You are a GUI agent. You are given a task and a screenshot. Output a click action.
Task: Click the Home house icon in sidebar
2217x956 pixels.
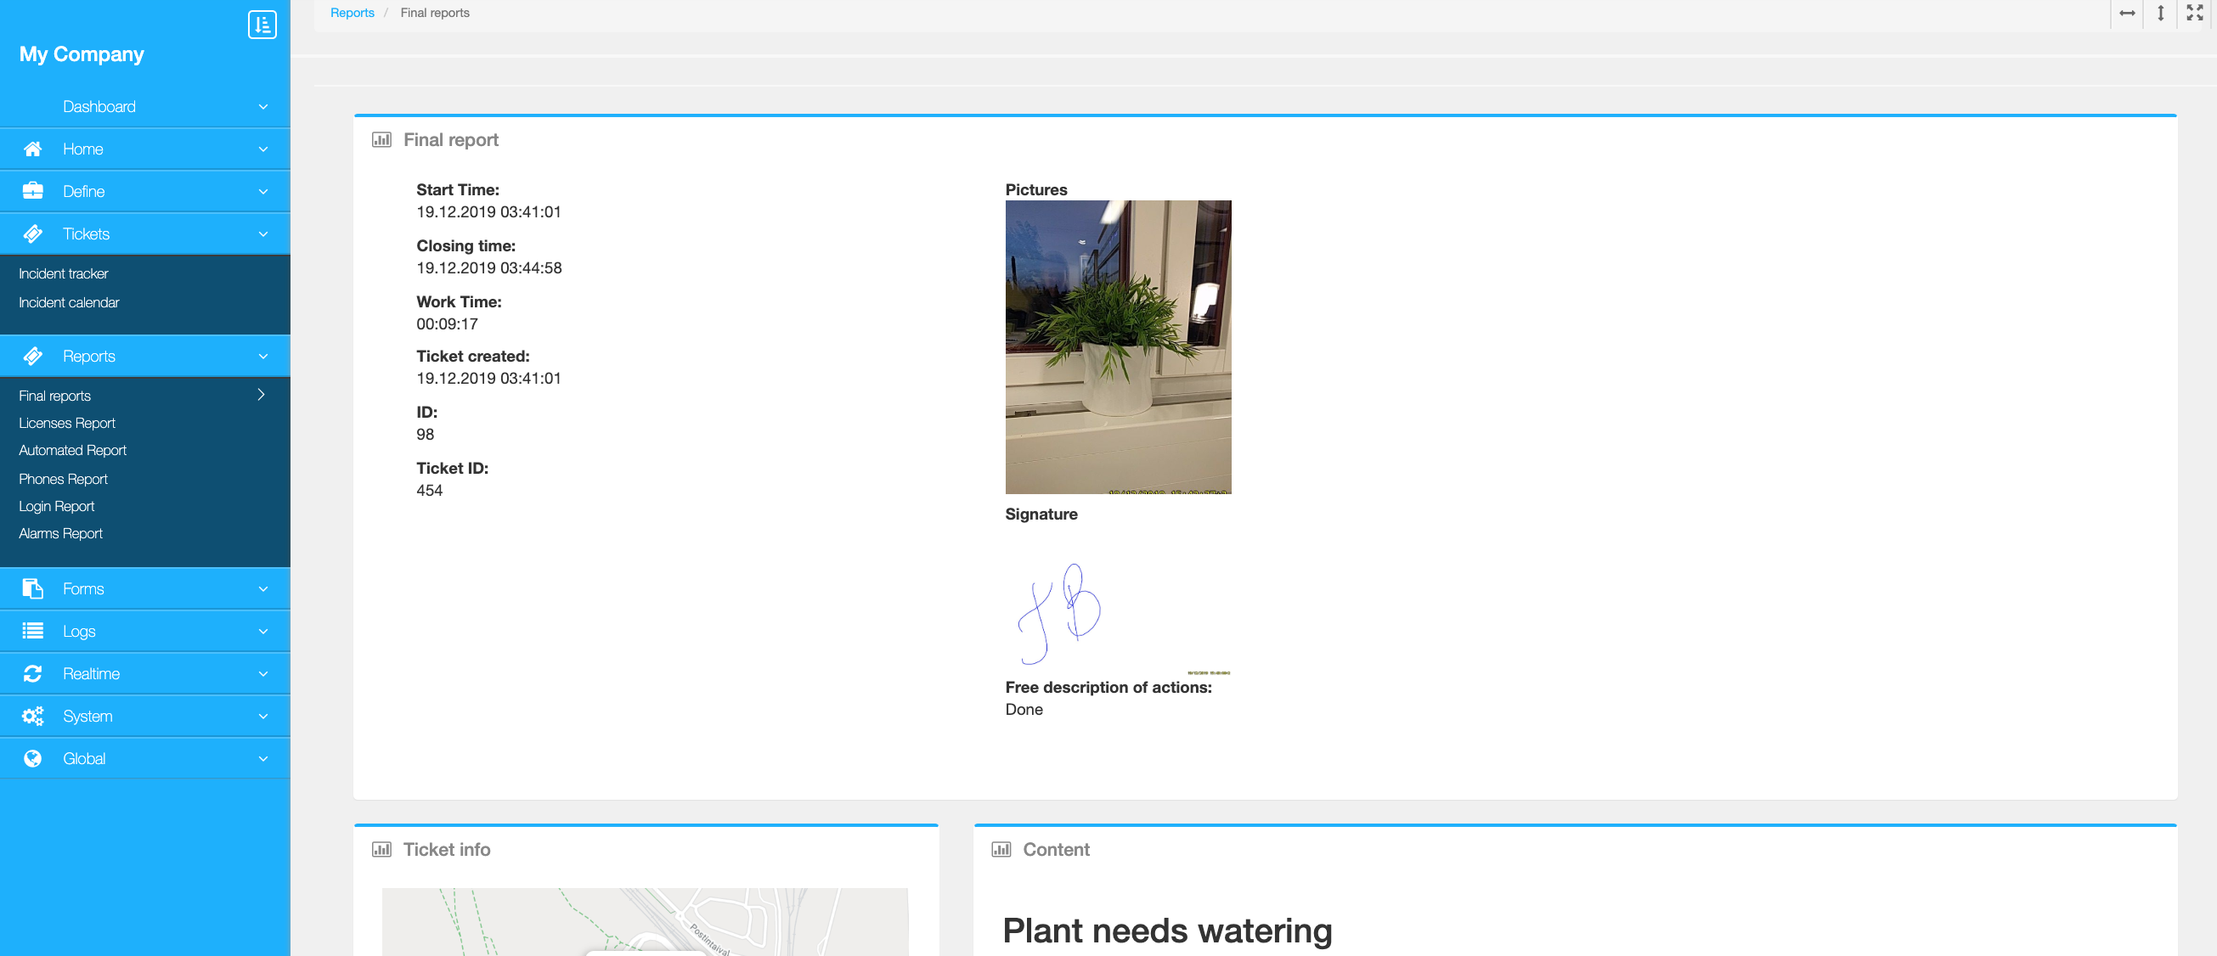33,149
